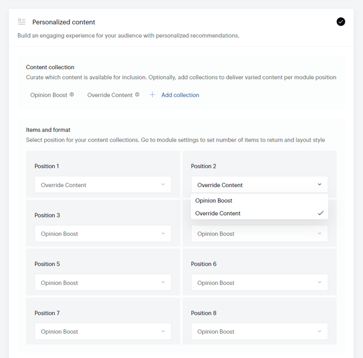This screenshot has width=363, height=358.
Task: Open the Position 7 dropdown
Action: pyautogui.click(x=103, y=331)
